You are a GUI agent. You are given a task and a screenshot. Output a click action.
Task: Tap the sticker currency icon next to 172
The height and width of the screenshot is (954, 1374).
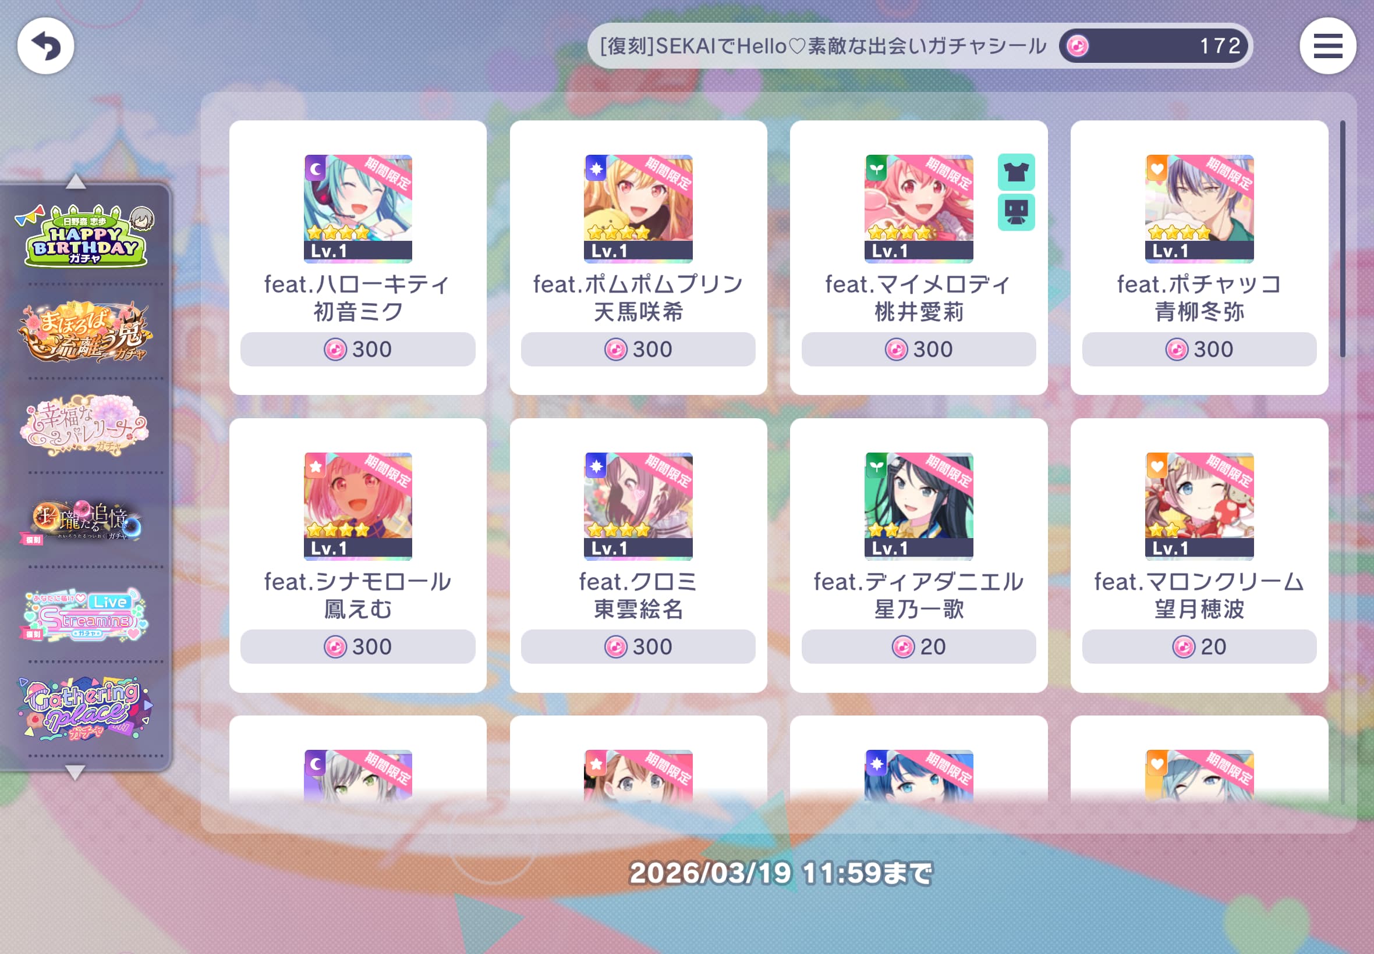coord(1077,46)
